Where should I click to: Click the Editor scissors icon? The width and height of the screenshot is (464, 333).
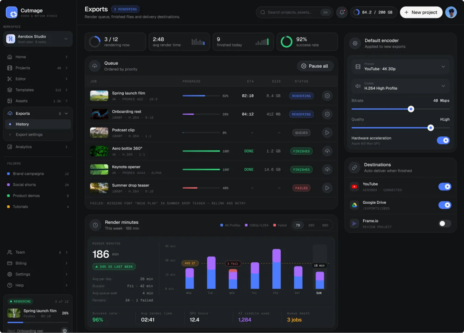(10, 79)
